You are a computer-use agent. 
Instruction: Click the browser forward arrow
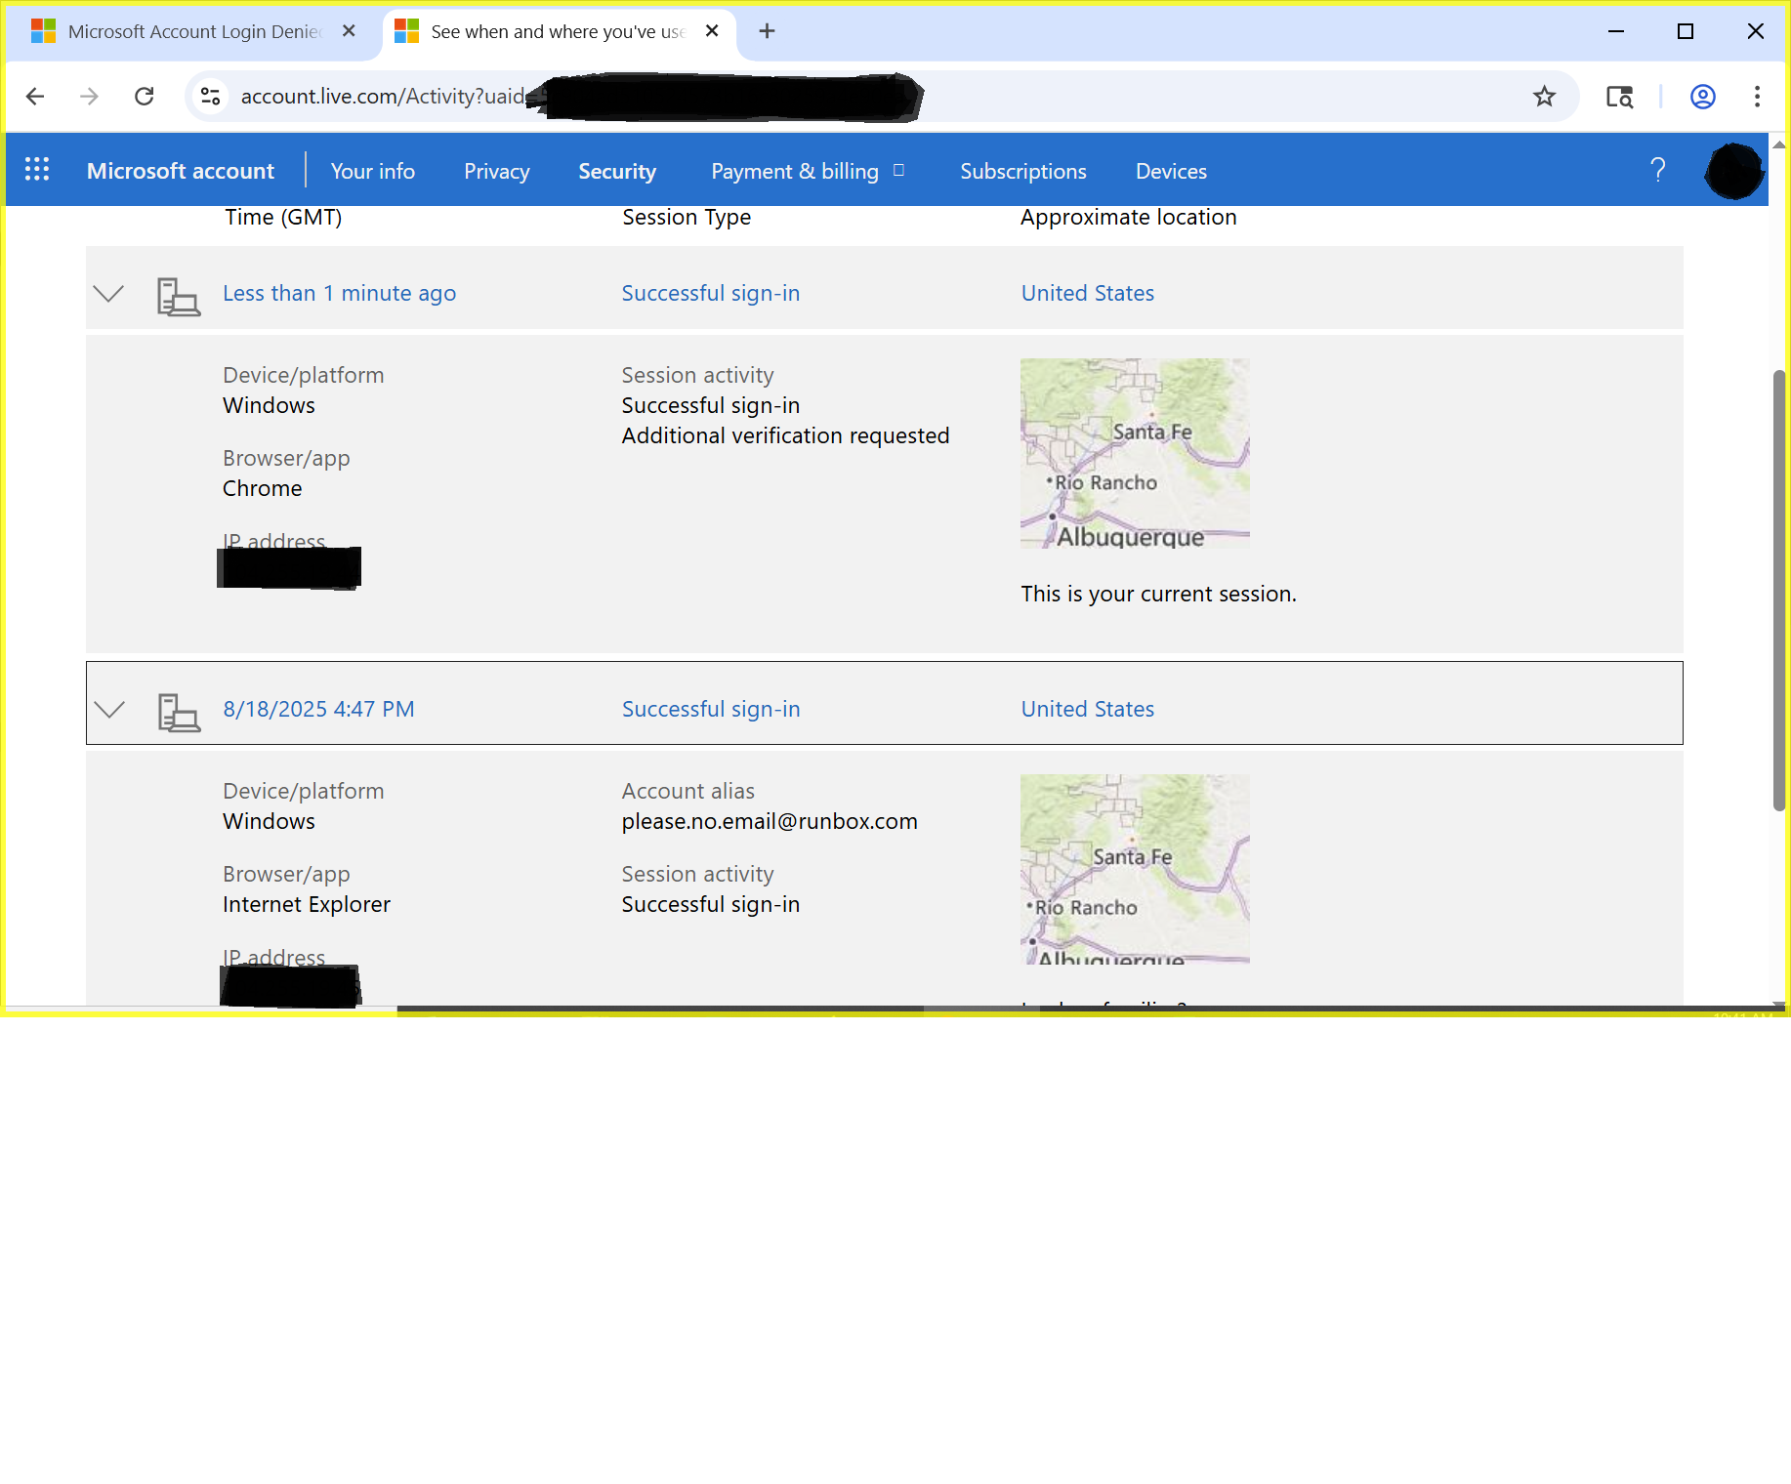coord(89,96)
